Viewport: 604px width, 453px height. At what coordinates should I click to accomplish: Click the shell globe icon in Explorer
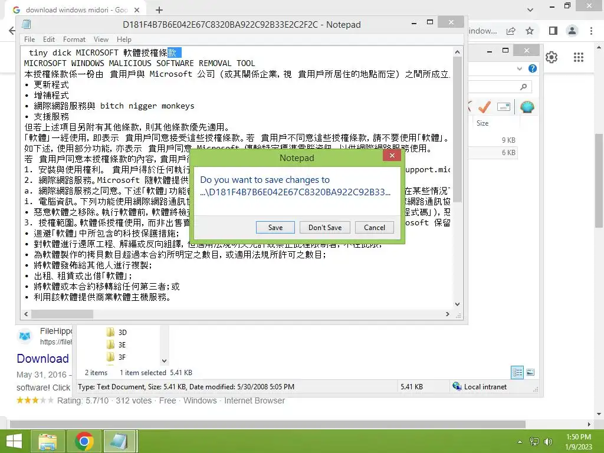(527, 107)
